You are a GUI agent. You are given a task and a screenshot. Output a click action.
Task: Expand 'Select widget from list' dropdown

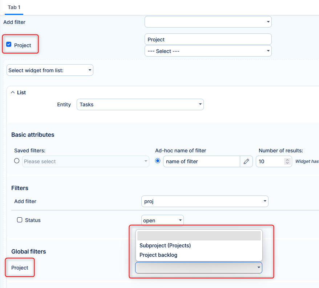[50, 70]
